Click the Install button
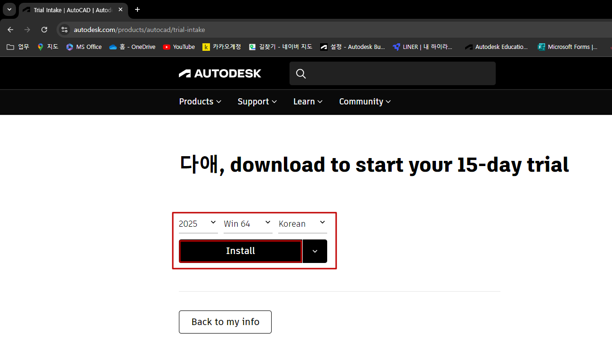The width and height of the screenshot is (612, 350). tap(240, 251)
